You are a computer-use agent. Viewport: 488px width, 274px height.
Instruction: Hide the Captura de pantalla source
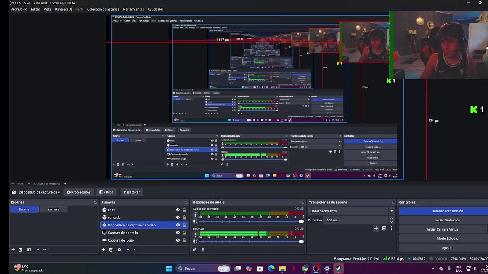(178, 233)
